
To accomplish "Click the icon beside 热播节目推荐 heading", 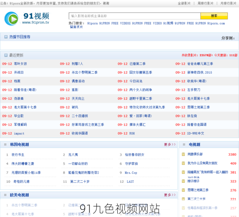I will (x=6, y=37).
